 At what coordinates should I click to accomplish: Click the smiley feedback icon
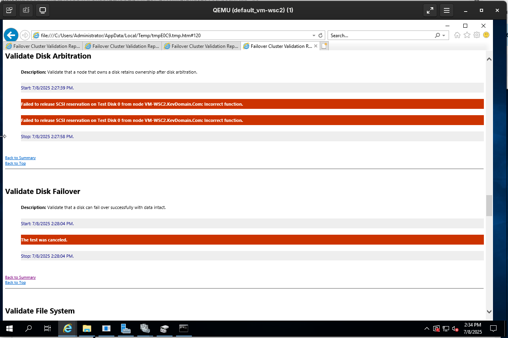(486, 35)
